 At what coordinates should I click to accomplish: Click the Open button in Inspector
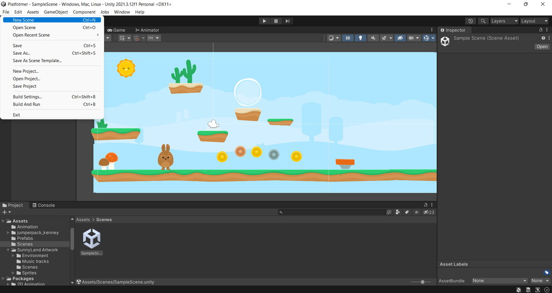(542, 46)
